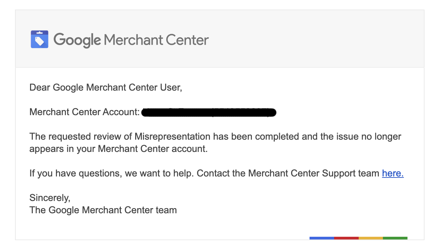Viewport: 430px width, 248px height.
Task: Click the "Merchant Center Account:" label
Action: (x=85, y=112)
